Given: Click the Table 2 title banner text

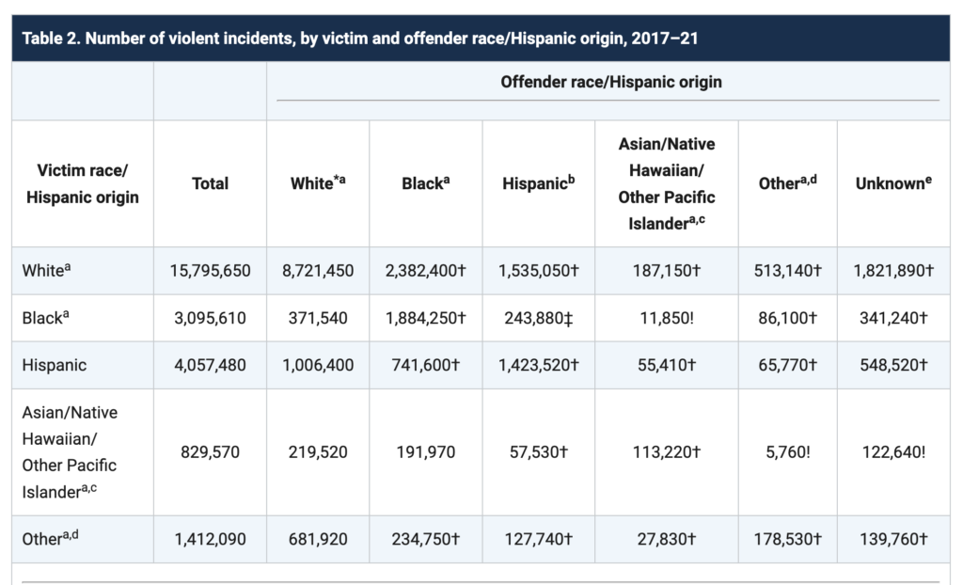Looking at the screenshot, I should (360, 39).
